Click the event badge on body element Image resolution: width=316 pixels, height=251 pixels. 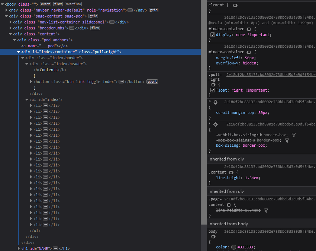[46, 4]
